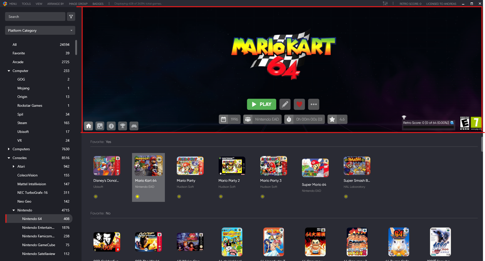The height and width of the screenshot is (261, 485).
Task: Open the TOOLS menu
Action: [26, 4]
